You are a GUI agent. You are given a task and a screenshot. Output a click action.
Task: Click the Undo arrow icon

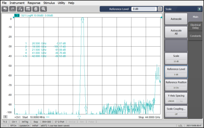coord(5,9)
